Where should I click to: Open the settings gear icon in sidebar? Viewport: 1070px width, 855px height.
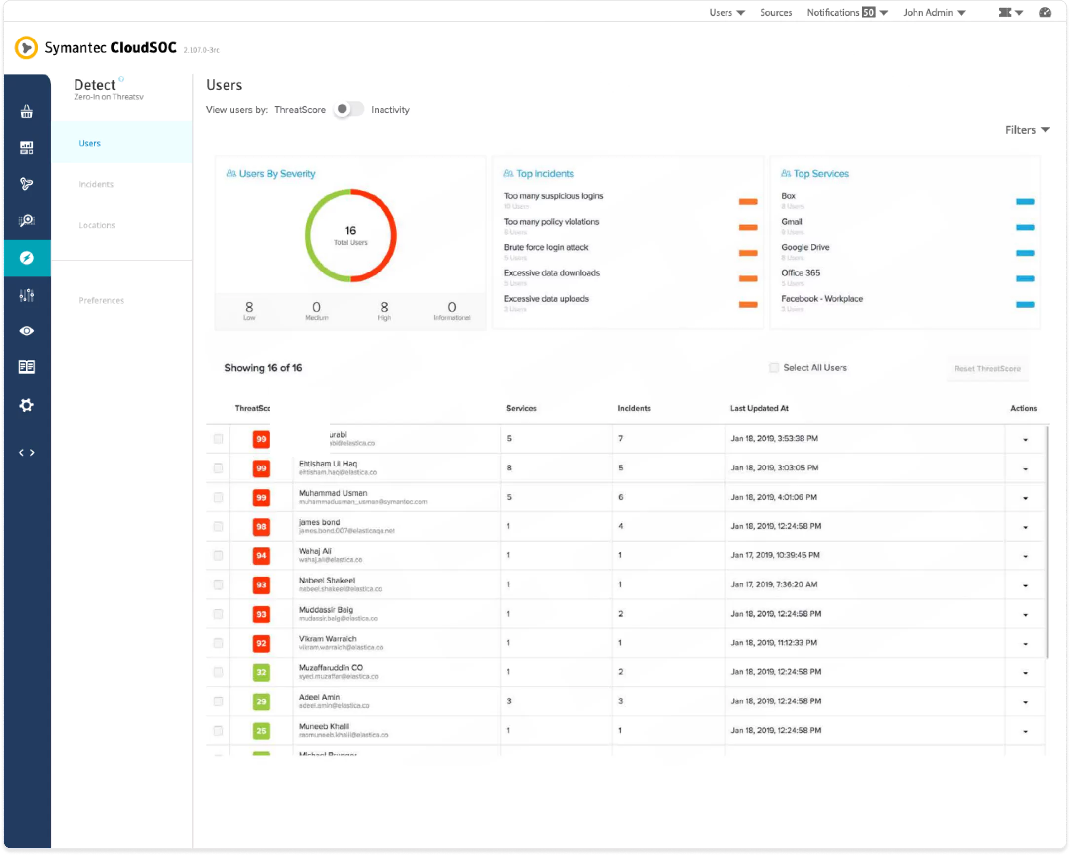click(27, 406)
